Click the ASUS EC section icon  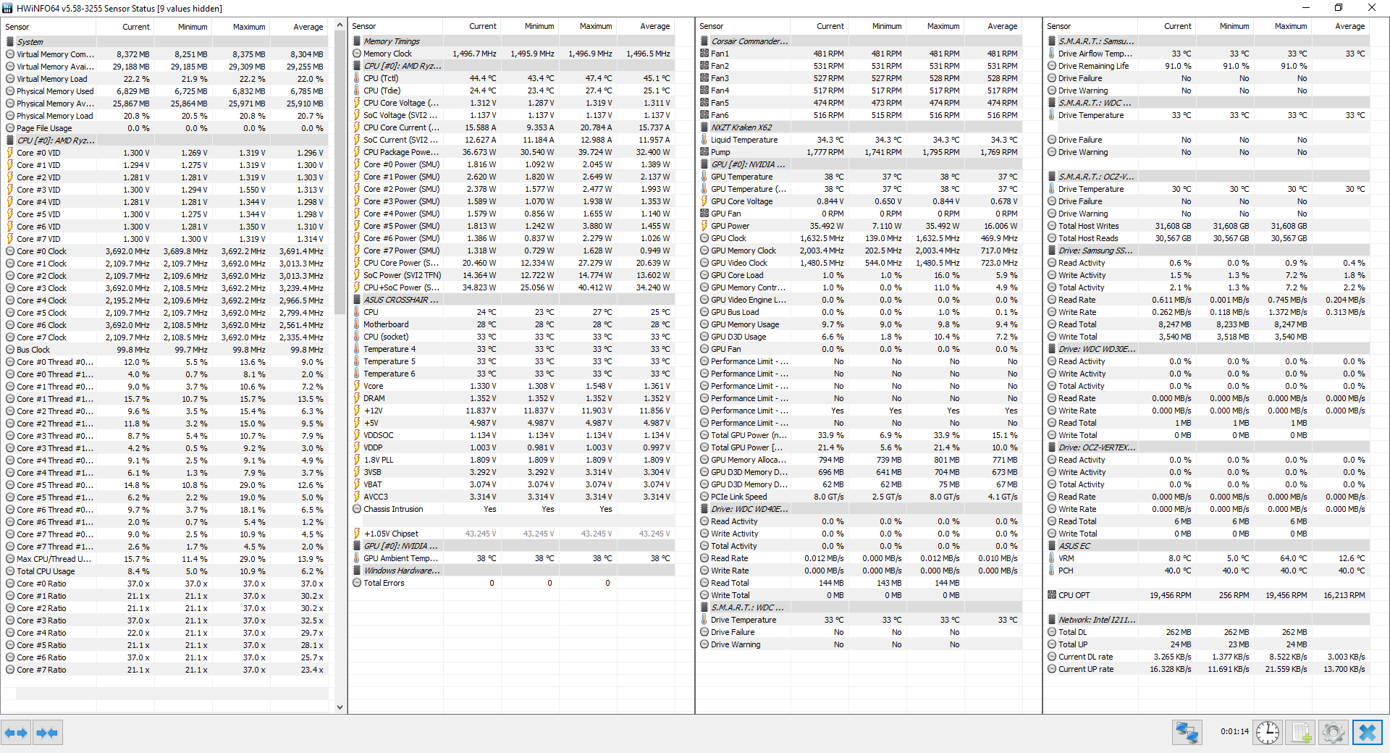coord(1052,546)
